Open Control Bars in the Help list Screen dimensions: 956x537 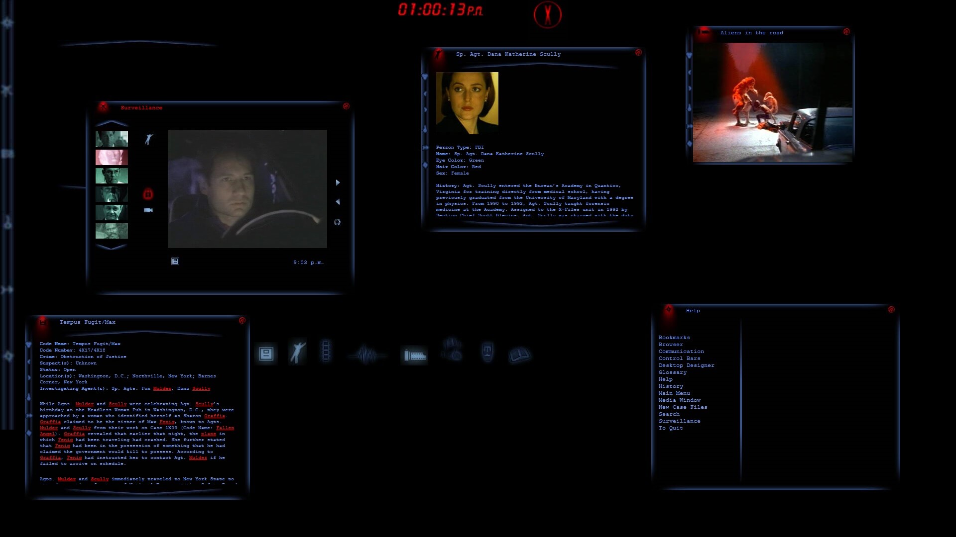[679, 358]
